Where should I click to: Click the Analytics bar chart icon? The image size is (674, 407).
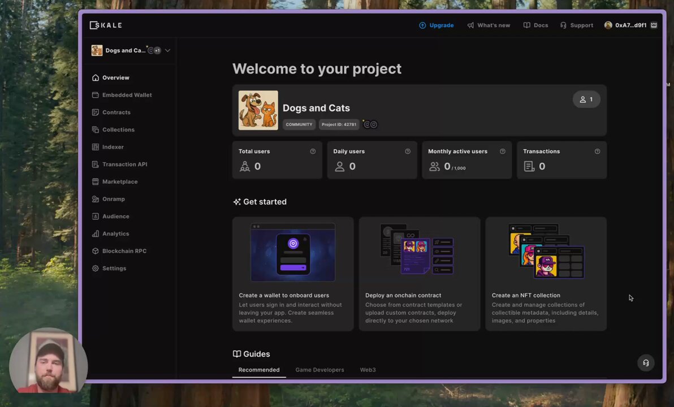click(x=96, y=234)
